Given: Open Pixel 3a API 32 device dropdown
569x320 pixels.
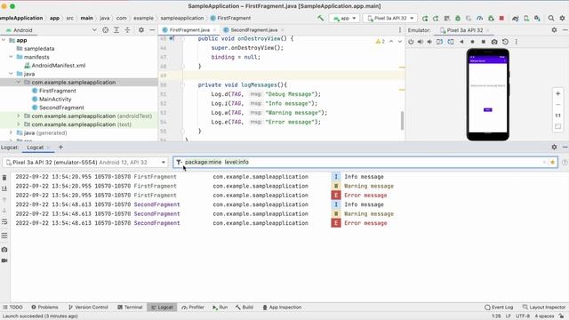Looking at the screenshot, I should tap(389, 18).
